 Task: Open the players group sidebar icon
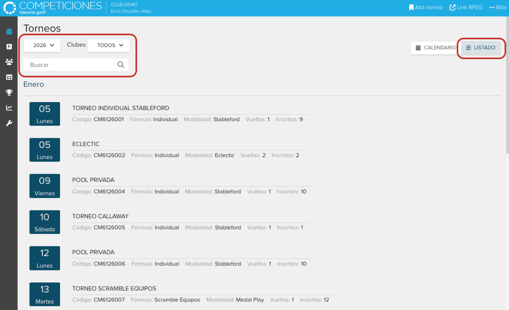[9, 62]
